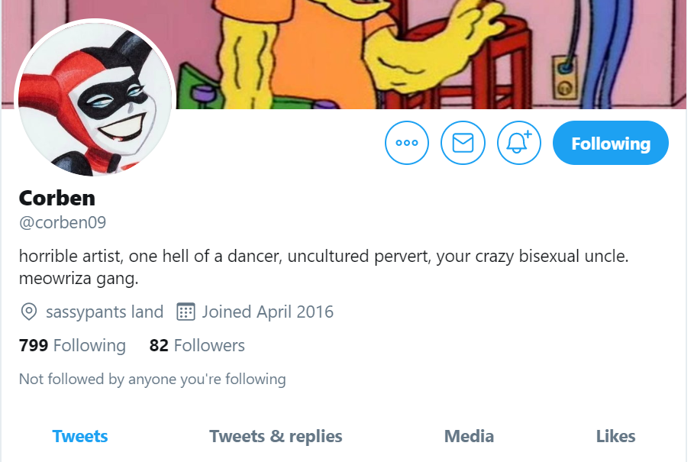
Task: Click 'Not followed by anyone you're following'
Action: click(x=152, y=380)
